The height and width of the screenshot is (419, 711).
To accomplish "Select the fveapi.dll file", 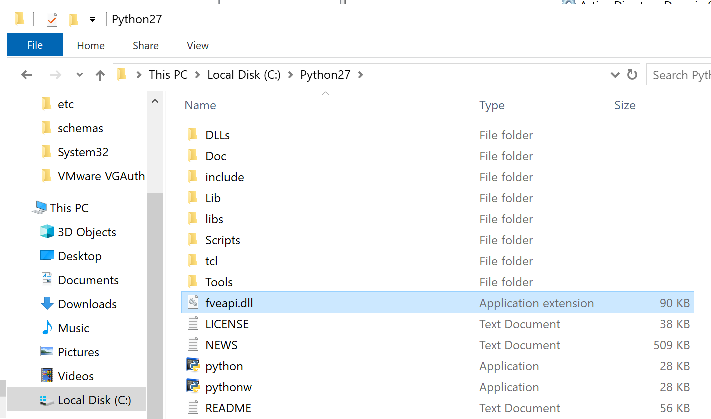I will 229,303.
